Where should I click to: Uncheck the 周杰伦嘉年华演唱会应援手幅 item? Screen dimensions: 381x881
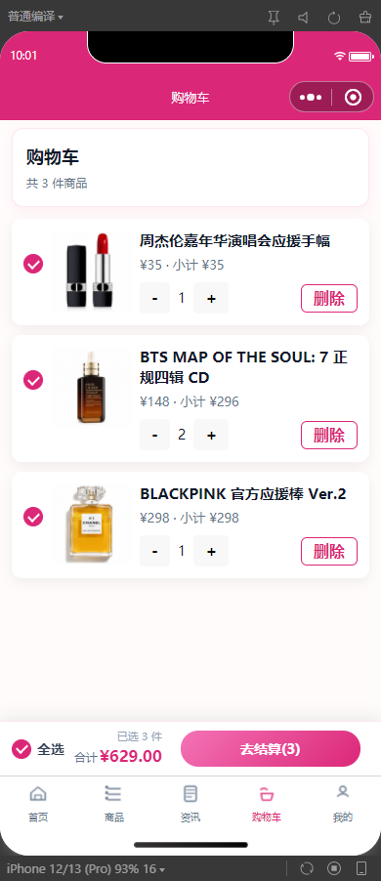(x=33, y=264)
